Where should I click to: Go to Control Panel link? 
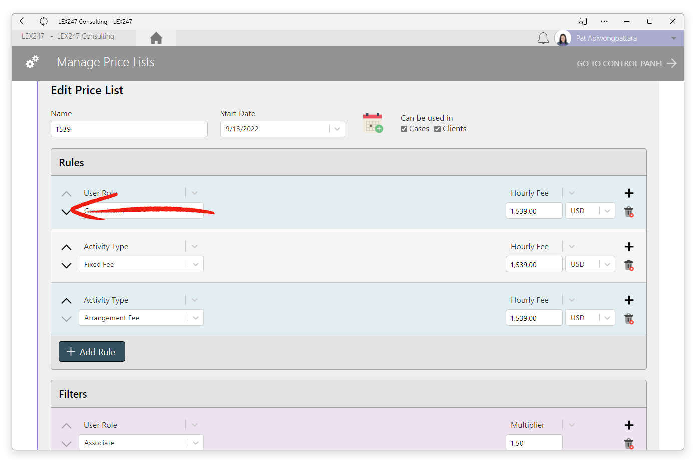point(626,63)
